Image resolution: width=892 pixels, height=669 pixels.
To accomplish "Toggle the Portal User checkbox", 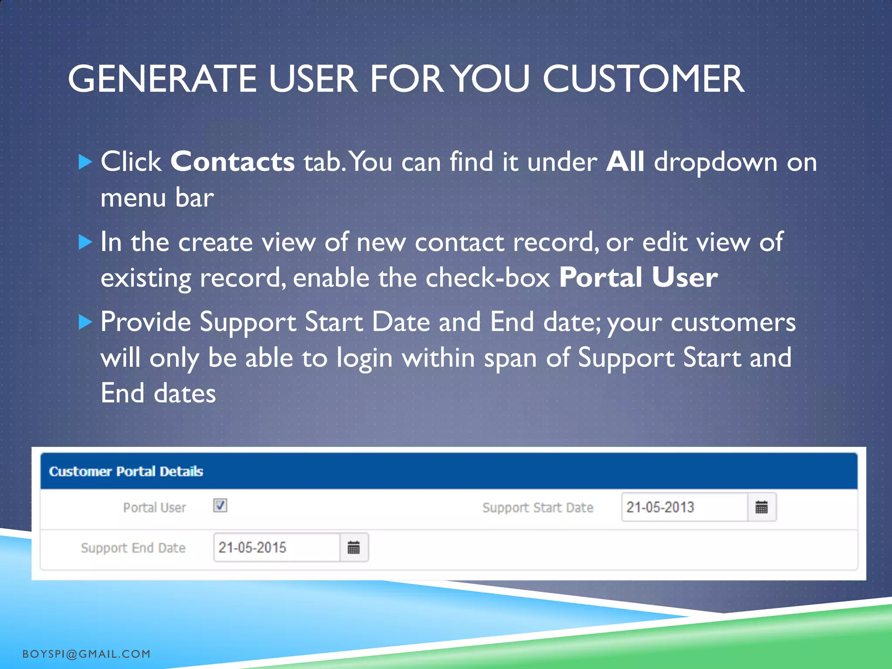I will (x=220, y=505).
